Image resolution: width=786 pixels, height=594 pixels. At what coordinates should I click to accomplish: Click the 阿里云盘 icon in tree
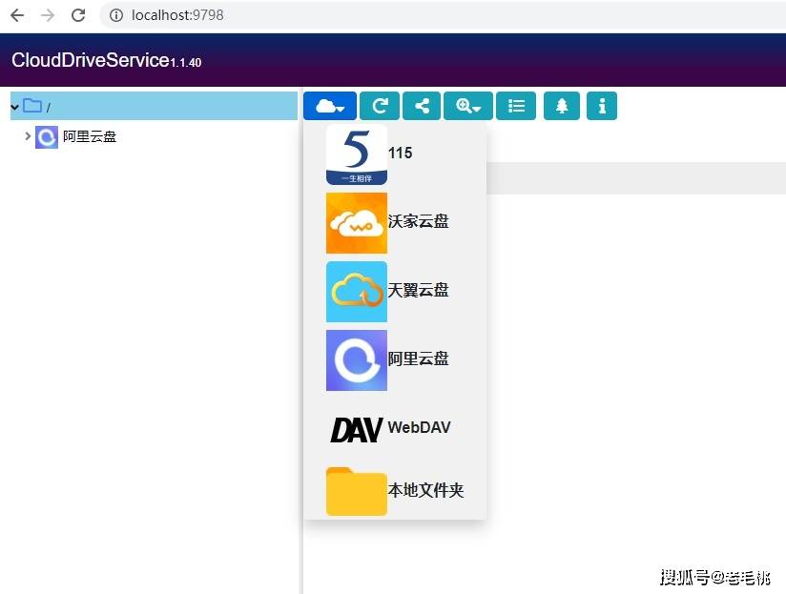click(x=47, y=137)
